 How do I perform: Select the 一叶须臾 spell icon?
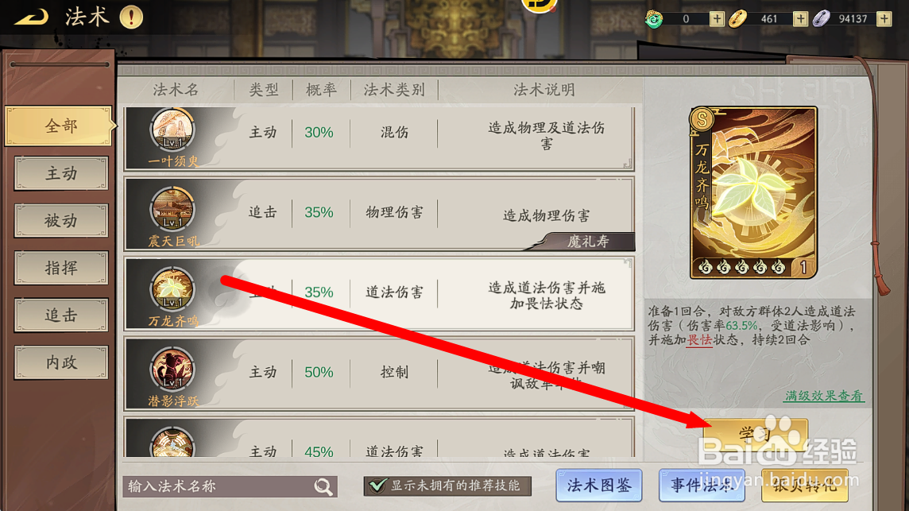point(172,130)
